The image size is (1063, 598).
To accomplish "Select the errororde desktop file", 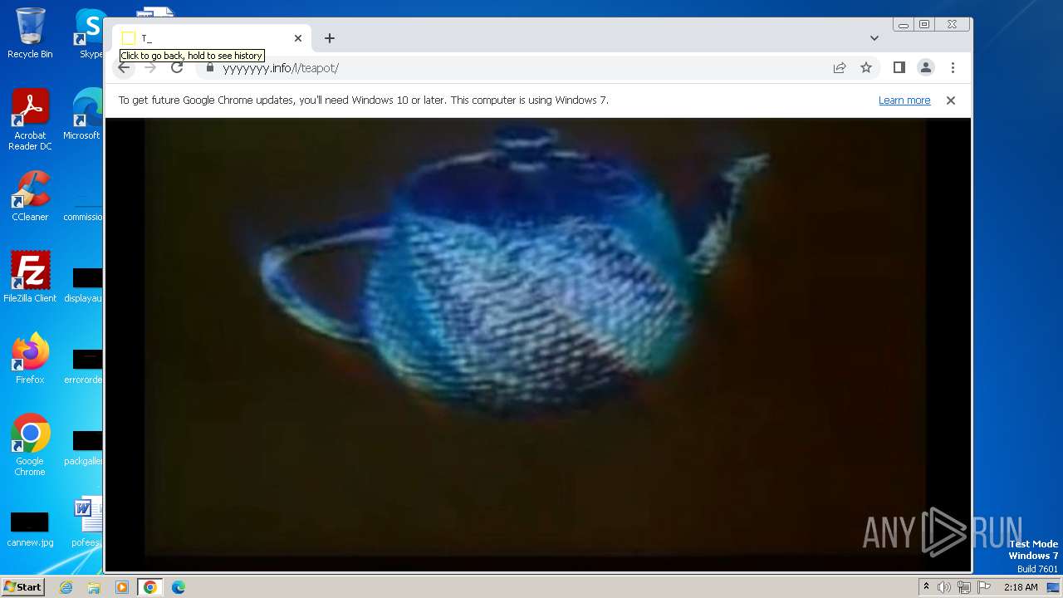I will point(84,367).
